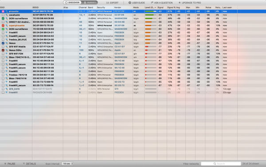Click the Wi-Fi icon beside cacahuete
Viewport: 266px width, 167px height.
pyautogui.click(x=7, y=15)
